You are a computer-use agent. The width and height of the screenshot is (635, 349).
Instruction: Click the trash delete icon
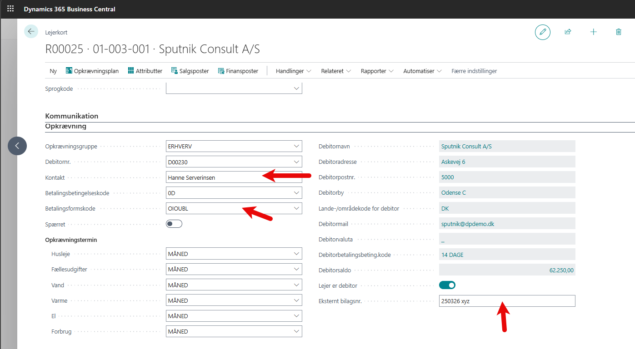coord(618,32)
